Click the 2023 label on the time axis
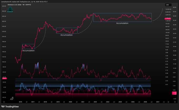This screenshot has width=179, height=110. pyautogui.click(x=108, y=102)
